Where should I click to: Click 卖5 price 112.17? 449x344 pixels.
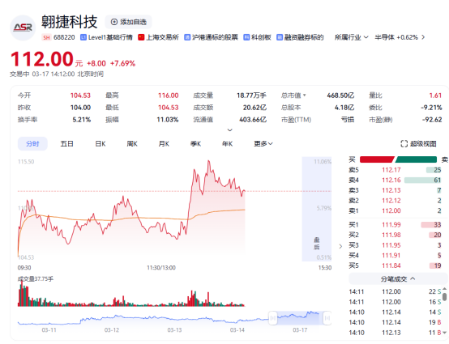[x=391, y=170]
